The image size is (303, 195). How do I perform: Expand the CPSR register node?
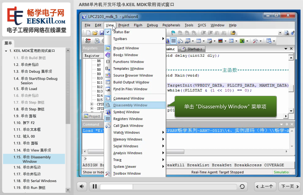[92, 104]
